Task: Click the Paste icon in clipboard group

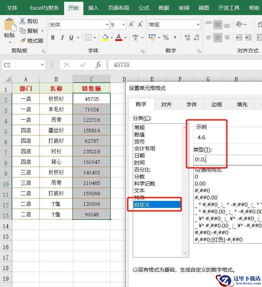Action: [x=9, y=24]
